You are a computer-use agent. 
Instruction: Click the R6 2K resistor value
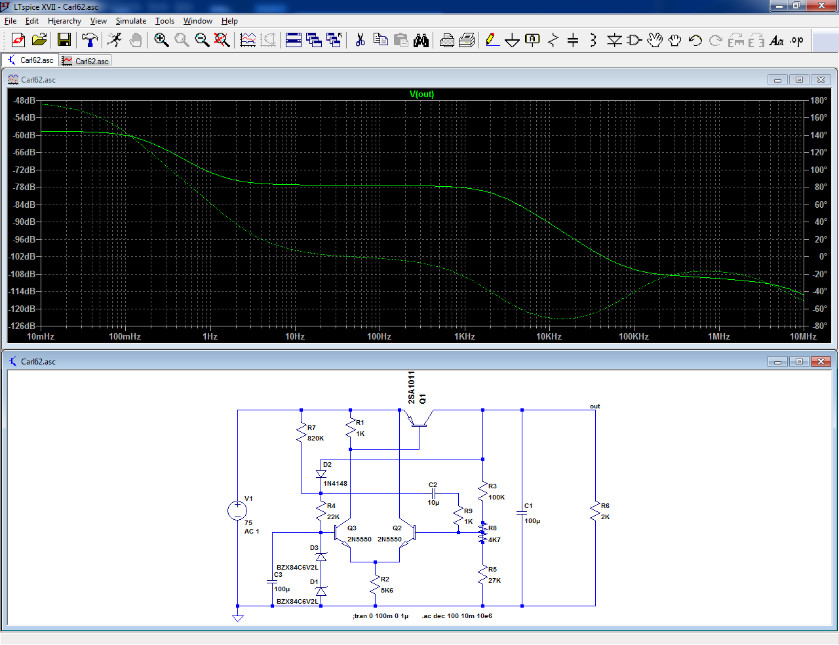coord(605,517)
